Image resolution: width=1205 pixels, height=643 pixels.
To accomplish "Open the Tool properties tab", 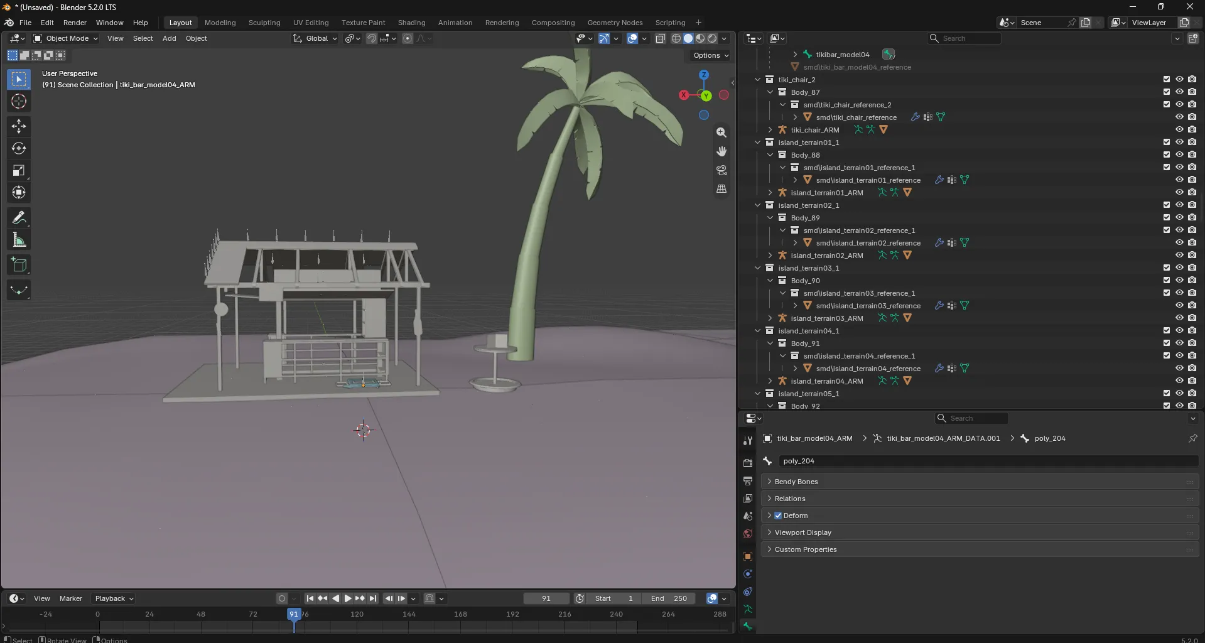I will tap(747, 441).
